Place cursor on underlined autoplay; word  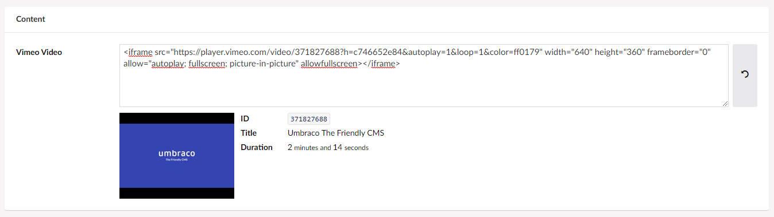[168, 64]
